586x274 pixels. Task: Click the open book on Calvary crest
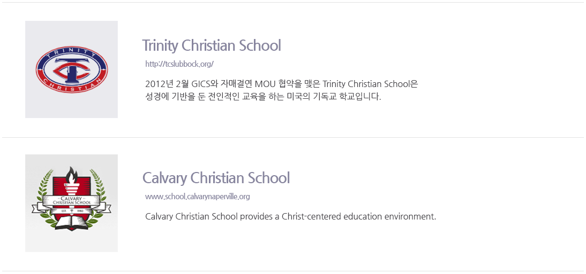pos(71,223)
